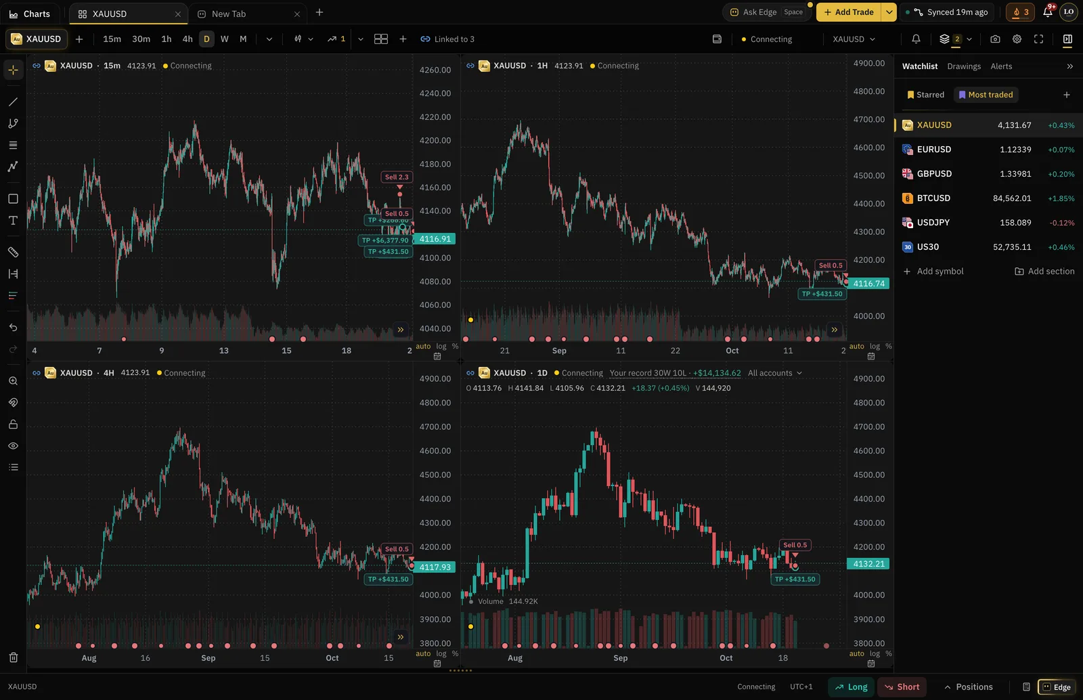The image size is (1083, 700).
Task: Open layers icon with badge 2
Action: 950,39
